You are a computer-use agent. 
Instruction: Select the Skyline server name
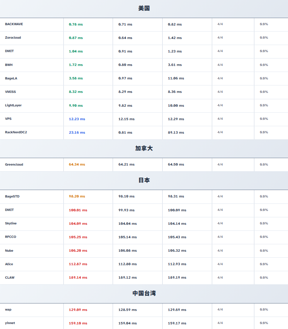coord(11,223)
